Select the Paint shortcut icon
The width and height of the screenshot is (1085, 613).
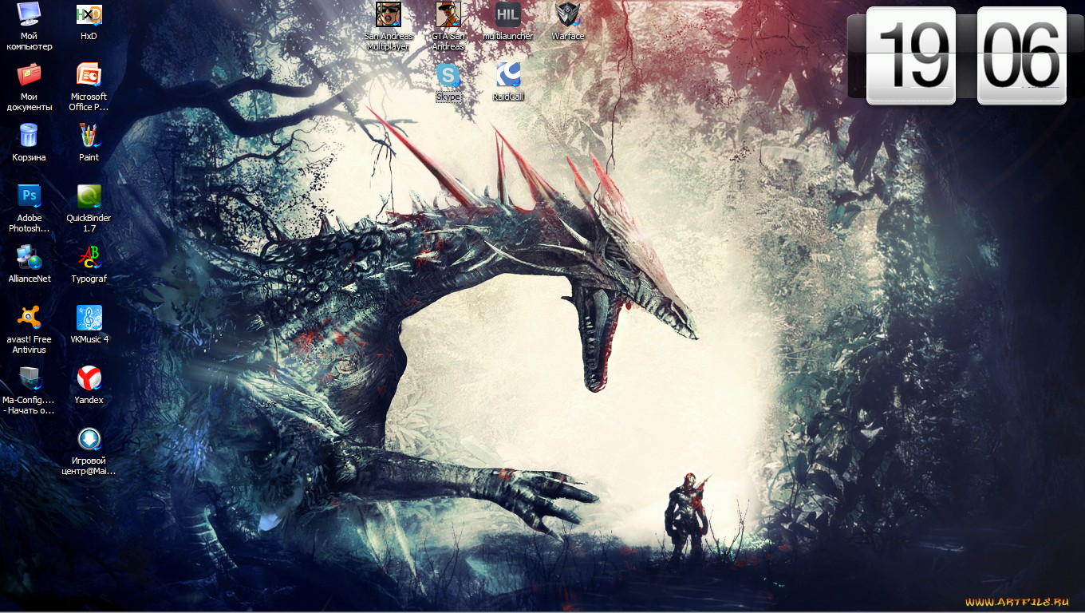89,136
